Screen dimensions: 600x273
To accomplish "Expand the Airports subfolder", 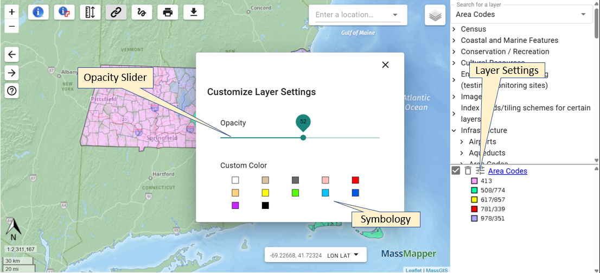I will point(462,142).
